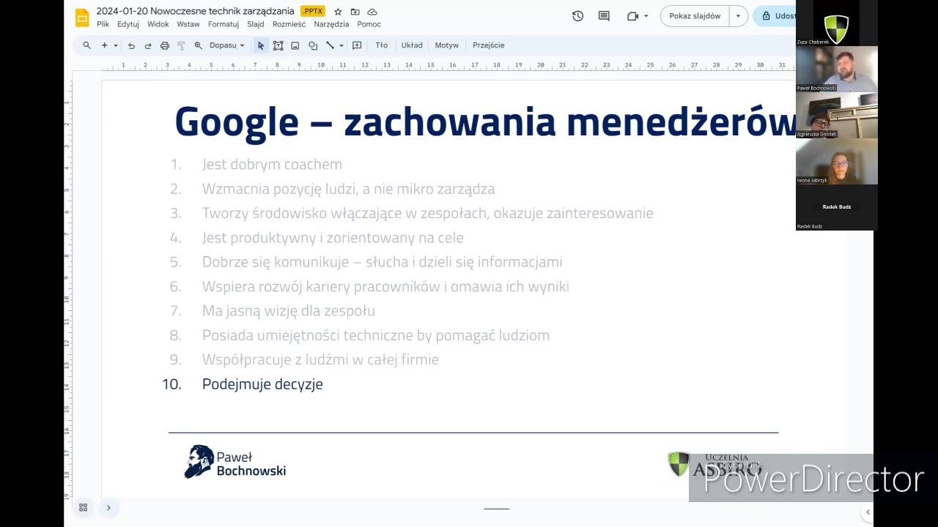Select Iwona Jabrzyk video tile
Viewport: 938px width, 527px height.
tap(837, 162)
